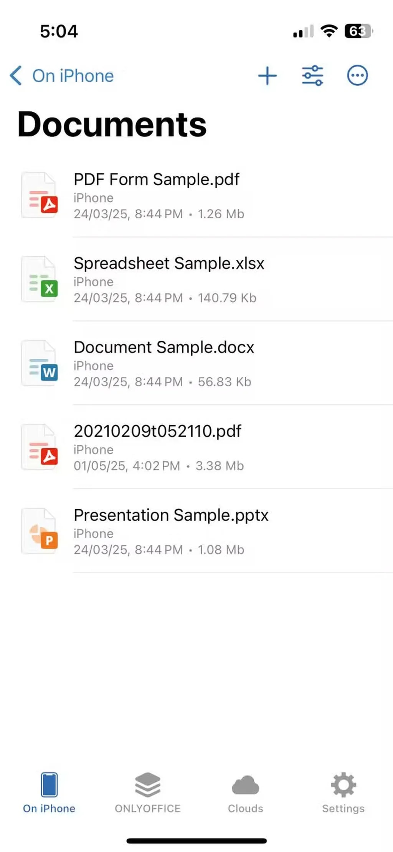Open the sort and filter options icon
The width and height of the screenshot is (393, 852).
pos(312,76)
